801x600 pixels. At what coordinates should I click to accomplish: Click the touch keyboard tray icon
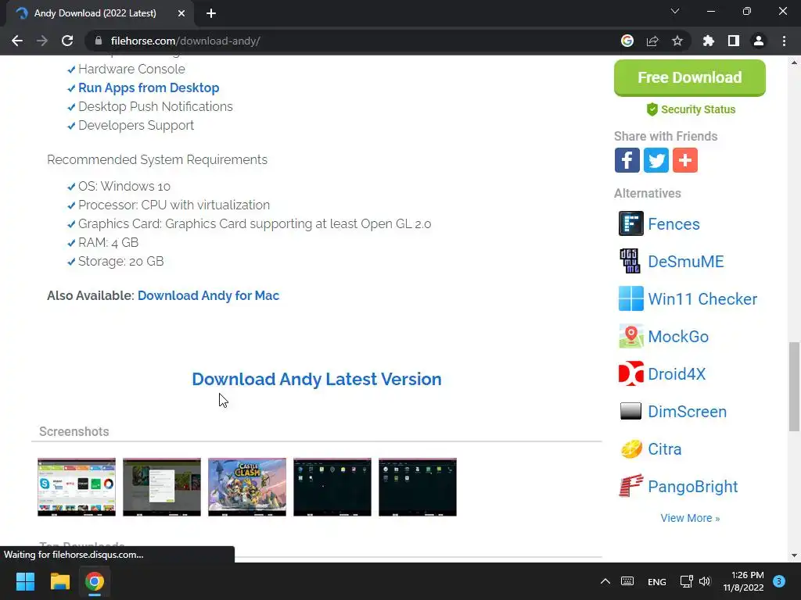[x=627, y=581]
